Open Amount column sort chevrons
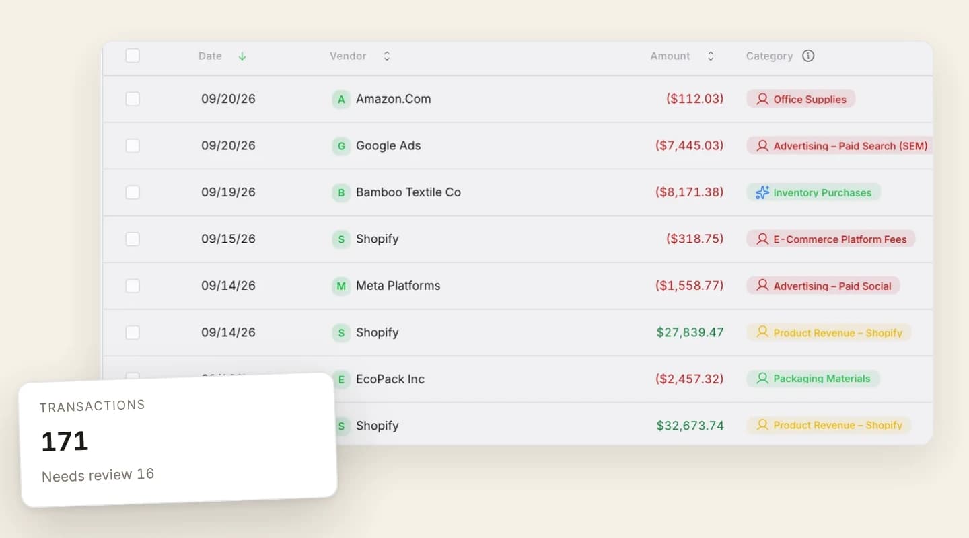Image resolution: width=969 pixels, height=538 pixels. click(710, 56)
